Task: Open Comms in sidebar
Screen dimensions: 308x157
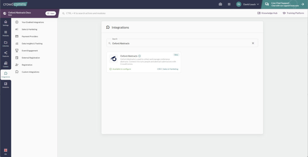Action: tap(5, 65)
